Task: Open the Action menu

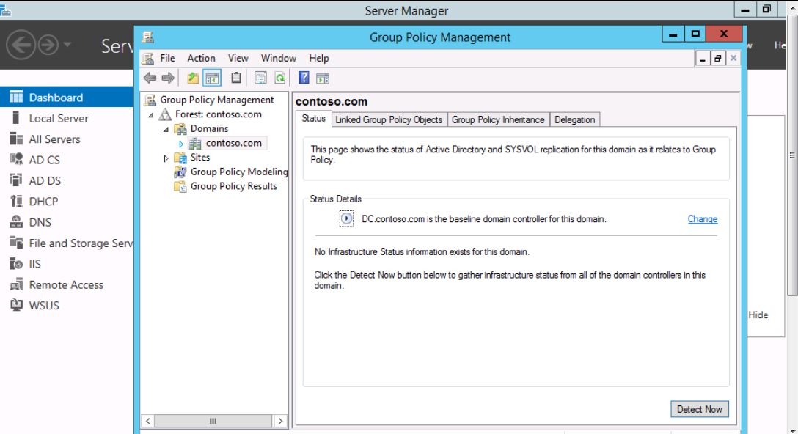Action: 201,58
